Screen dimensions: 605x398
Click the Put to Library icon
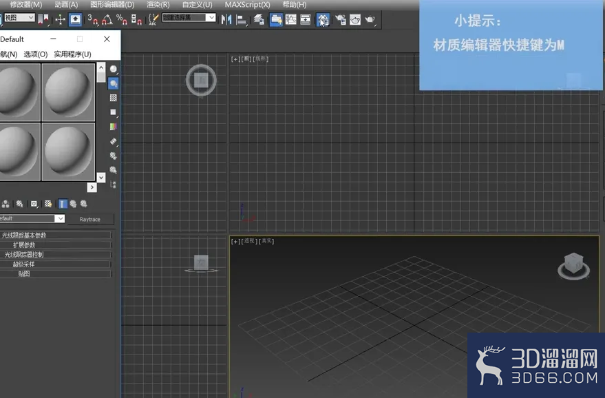pyautogui.click(x=20, y=204)
